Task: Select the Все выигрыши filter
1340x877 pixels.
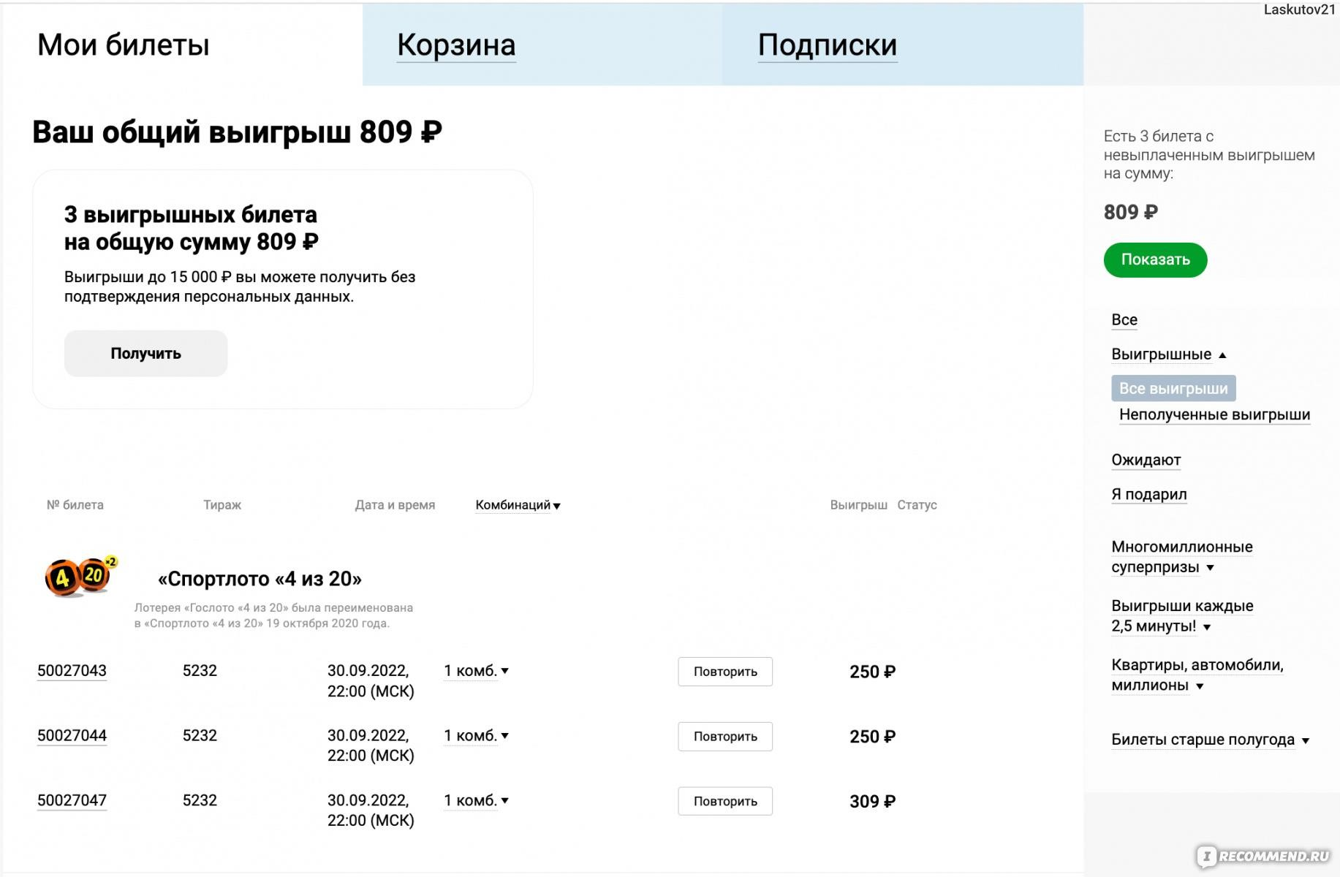Action: [x=1173, y=388]
